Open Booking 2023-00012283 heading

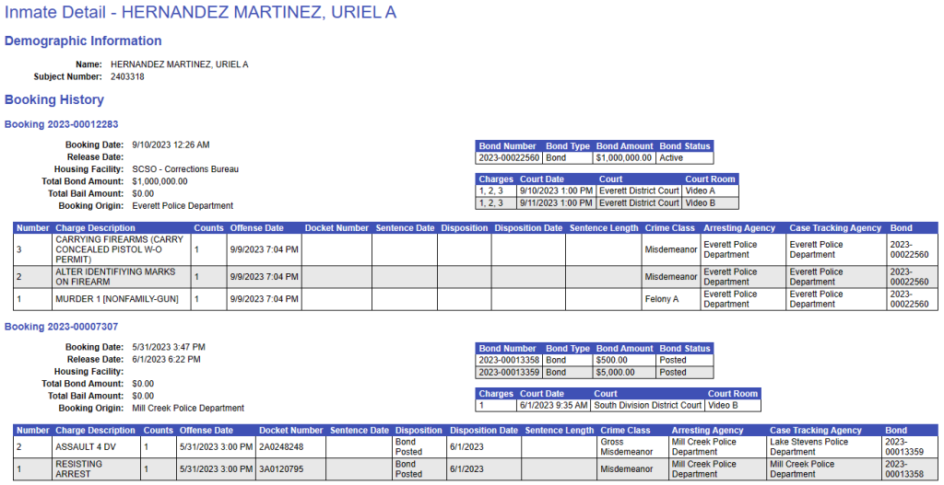[x=62, y=124]
